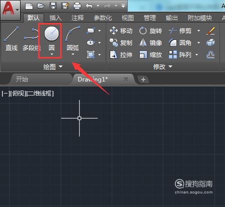The image size is (225, 207).
Task: Click the Open file folder icon
Action: tap(41, 6)
